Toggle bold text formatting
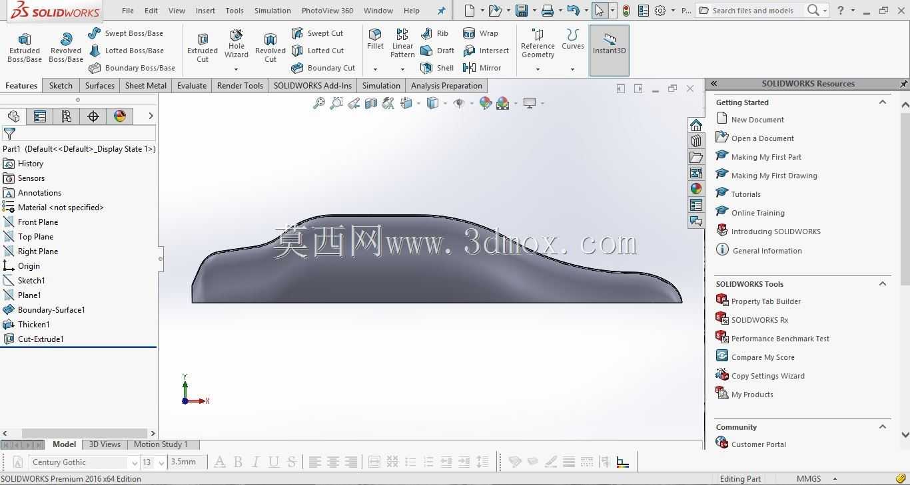910x485 pixels. pos(238,462)
